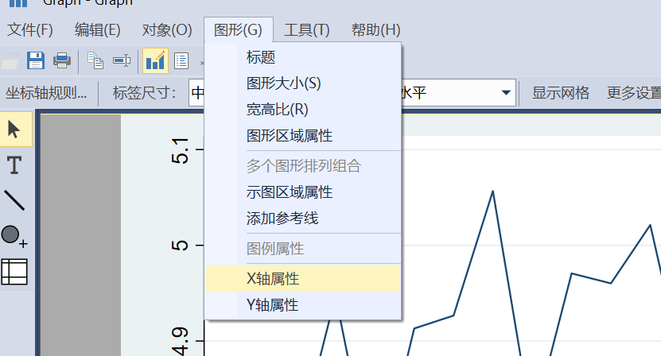The image size is (661, 356).
Task: Click the 4.9 y-axis label
Action: click(180, 341)
